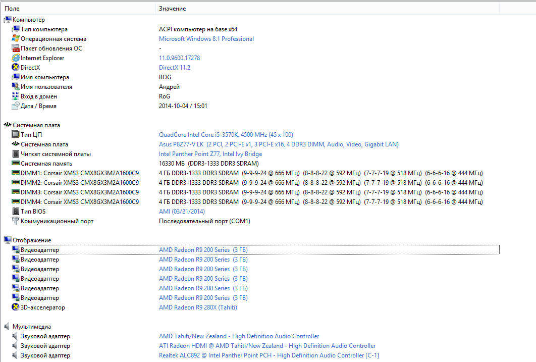Open the AMD Tahiti/New Zealand audio controller link
Image resolution: width=536 pixels, height=362 pixels.
tap(239, 336)
